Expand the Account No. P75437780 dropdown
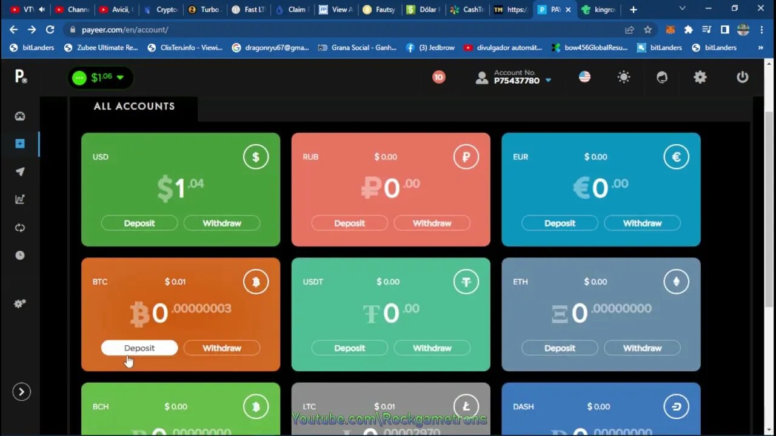Image resolution: width=776 pixels, height=436 pixels. click(x=514, y=77)
